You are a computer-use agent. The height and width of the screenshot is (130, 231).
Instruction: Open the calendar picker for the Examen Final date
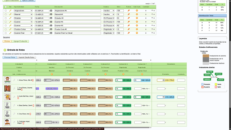click(x=51, y=33)
